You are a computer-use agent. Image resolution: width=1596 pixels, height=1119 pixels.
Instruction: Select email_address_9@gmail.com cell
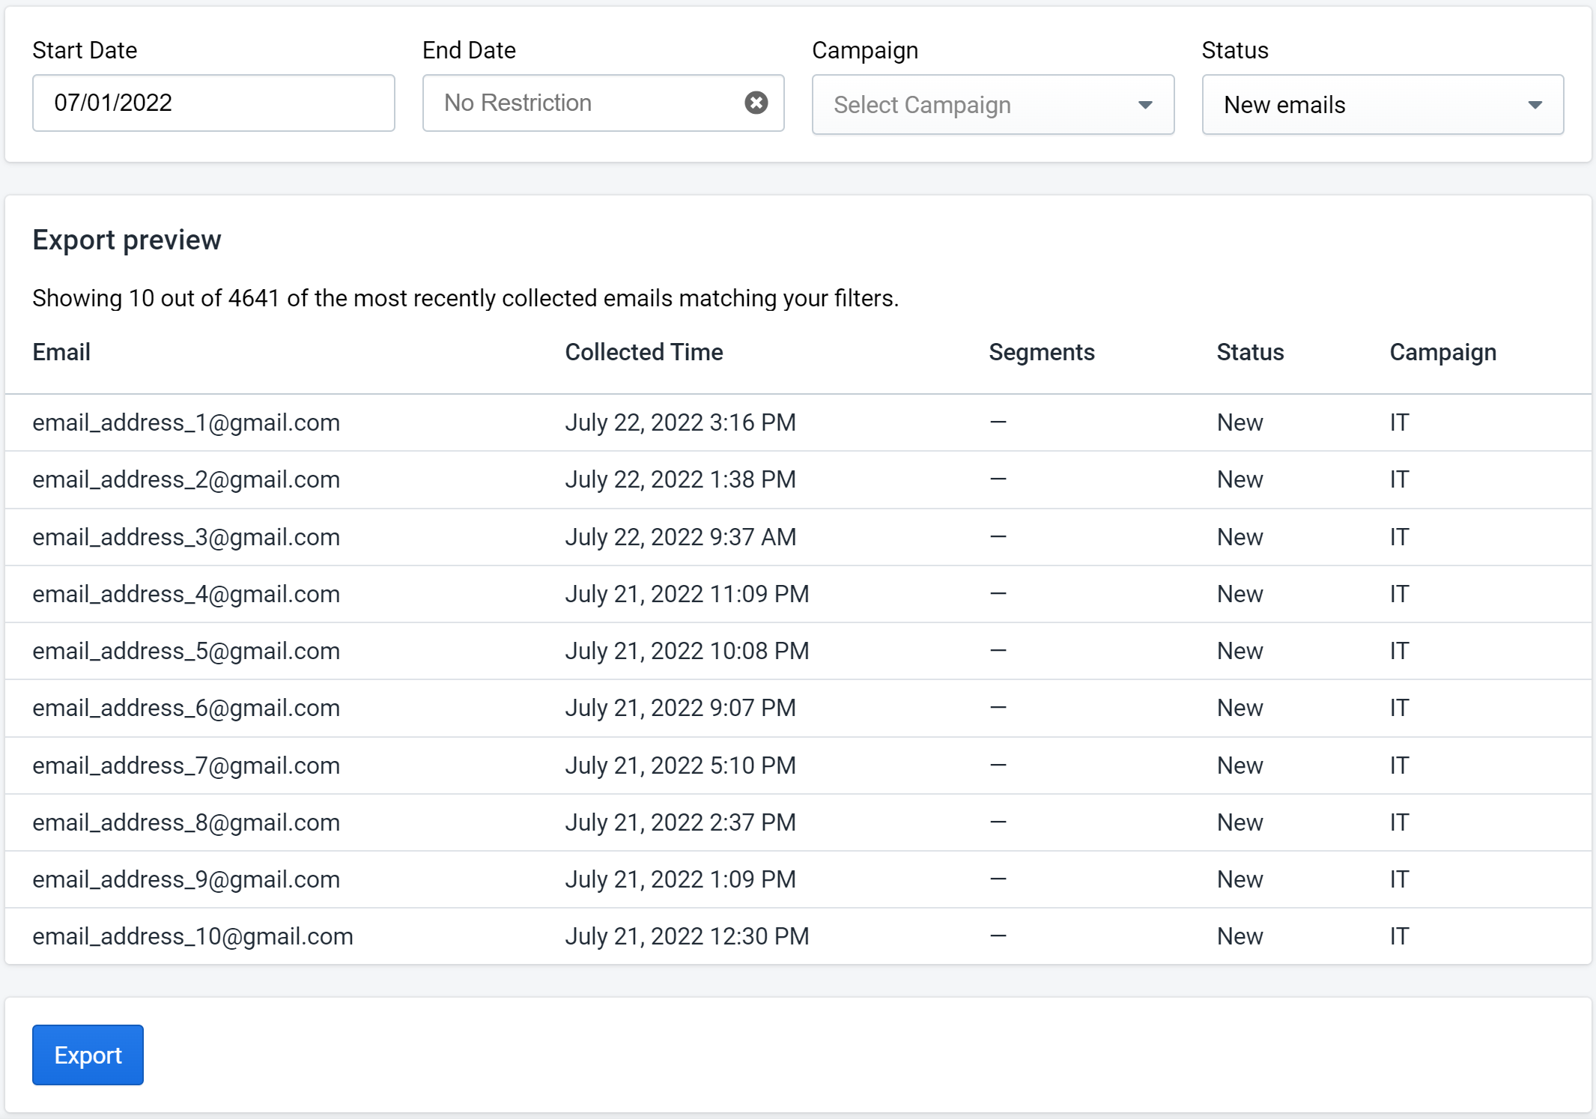click(x=186, y=879)
